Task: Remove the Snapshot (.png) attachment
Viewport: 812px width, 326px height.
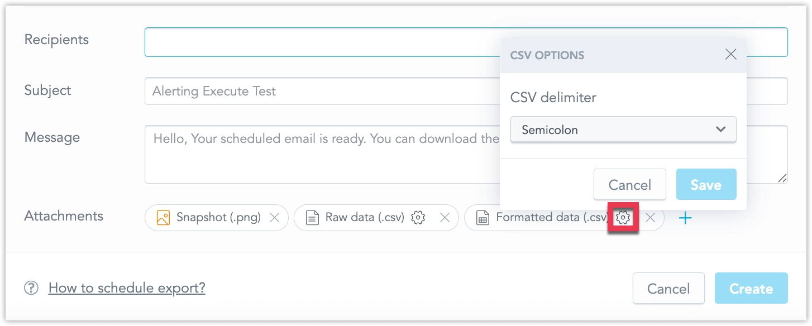Action: pyautogui.click(x=275, y=218)
